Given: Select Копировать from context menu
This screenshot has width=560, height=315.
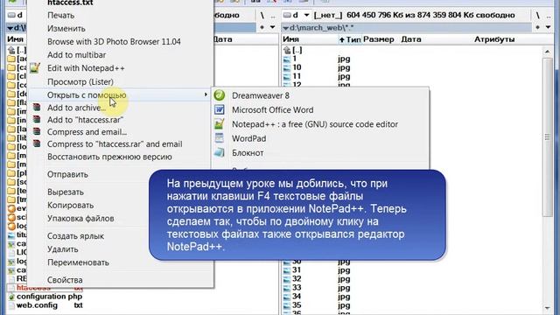Looking at the screenshot, I should (70, 206).
